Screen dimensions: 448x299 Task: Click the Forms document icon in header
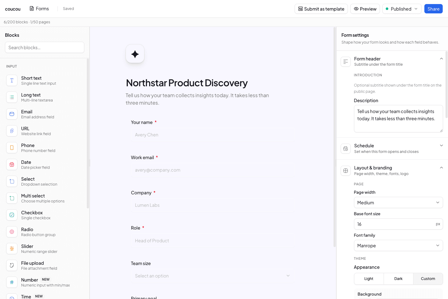(32, 8)
